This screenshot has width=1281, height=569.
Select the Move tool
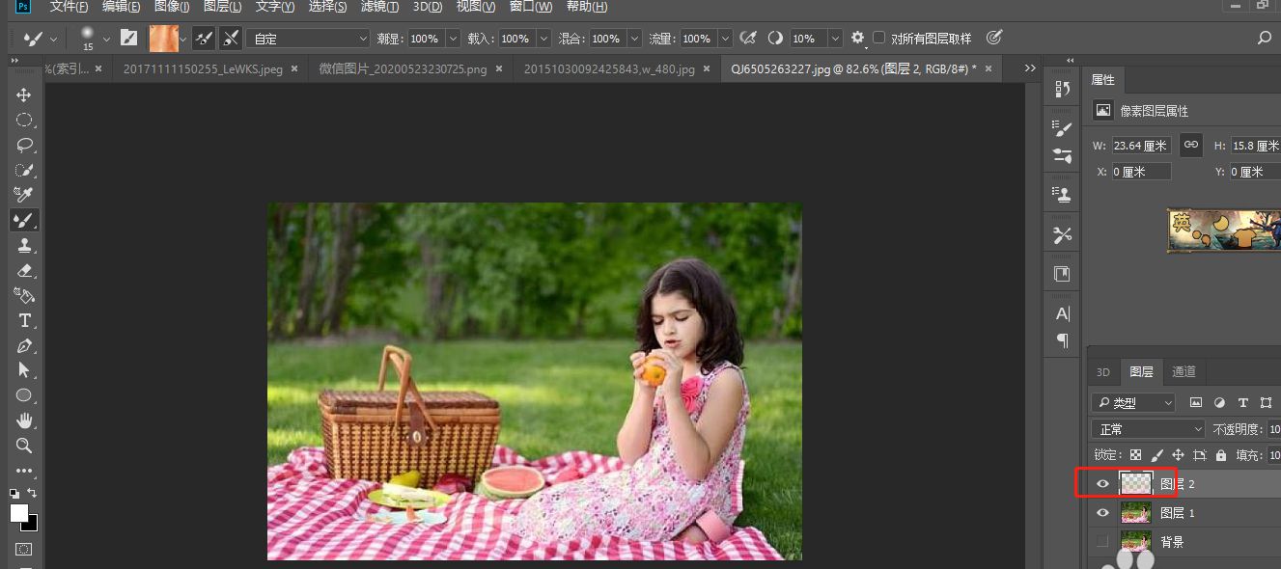[x=24, y=95]
